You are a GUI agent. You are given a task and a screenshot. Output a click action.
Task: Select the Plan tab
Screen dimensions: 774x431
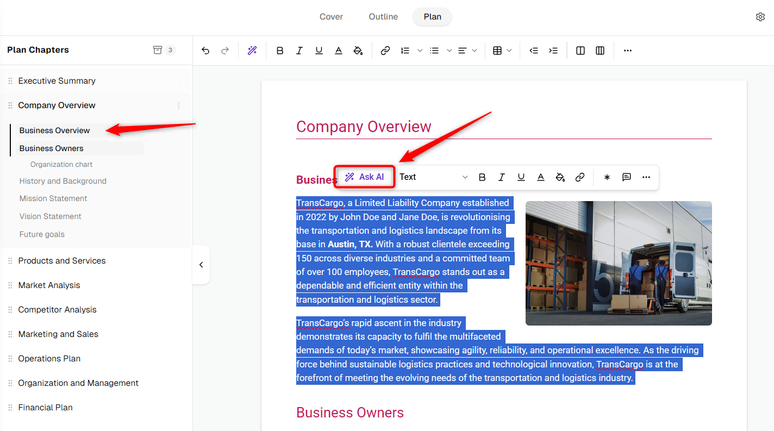(x=433, y=17)
